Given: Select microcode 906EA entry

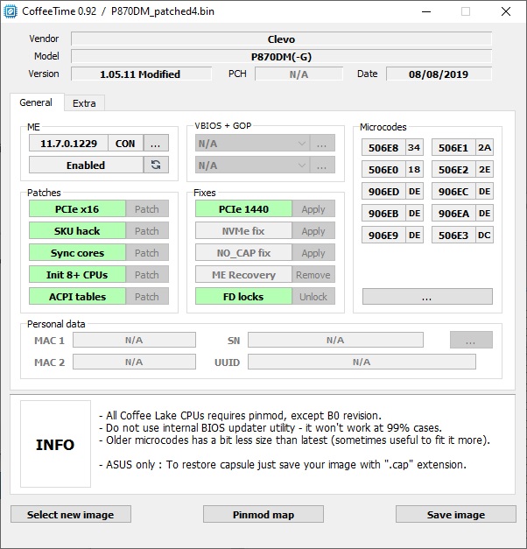Looking at the screenshot, I should point(453,214).
